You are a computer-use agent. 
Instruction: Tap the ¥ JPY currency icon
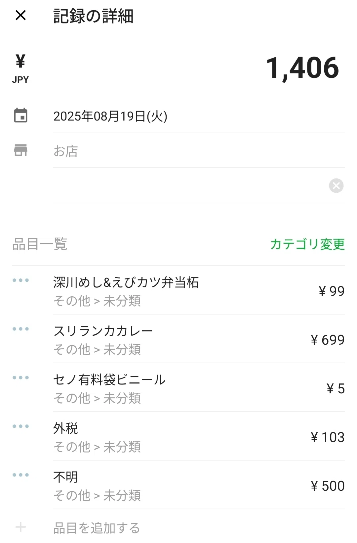point(20,69)
